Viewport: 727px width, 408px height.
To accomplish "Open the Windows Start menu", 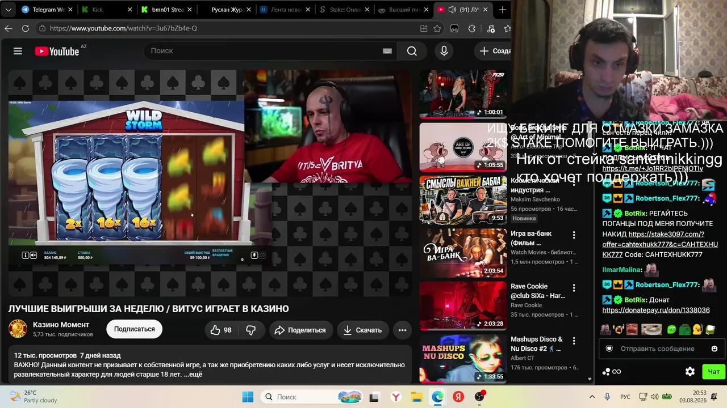I will [x=248, y=397].
